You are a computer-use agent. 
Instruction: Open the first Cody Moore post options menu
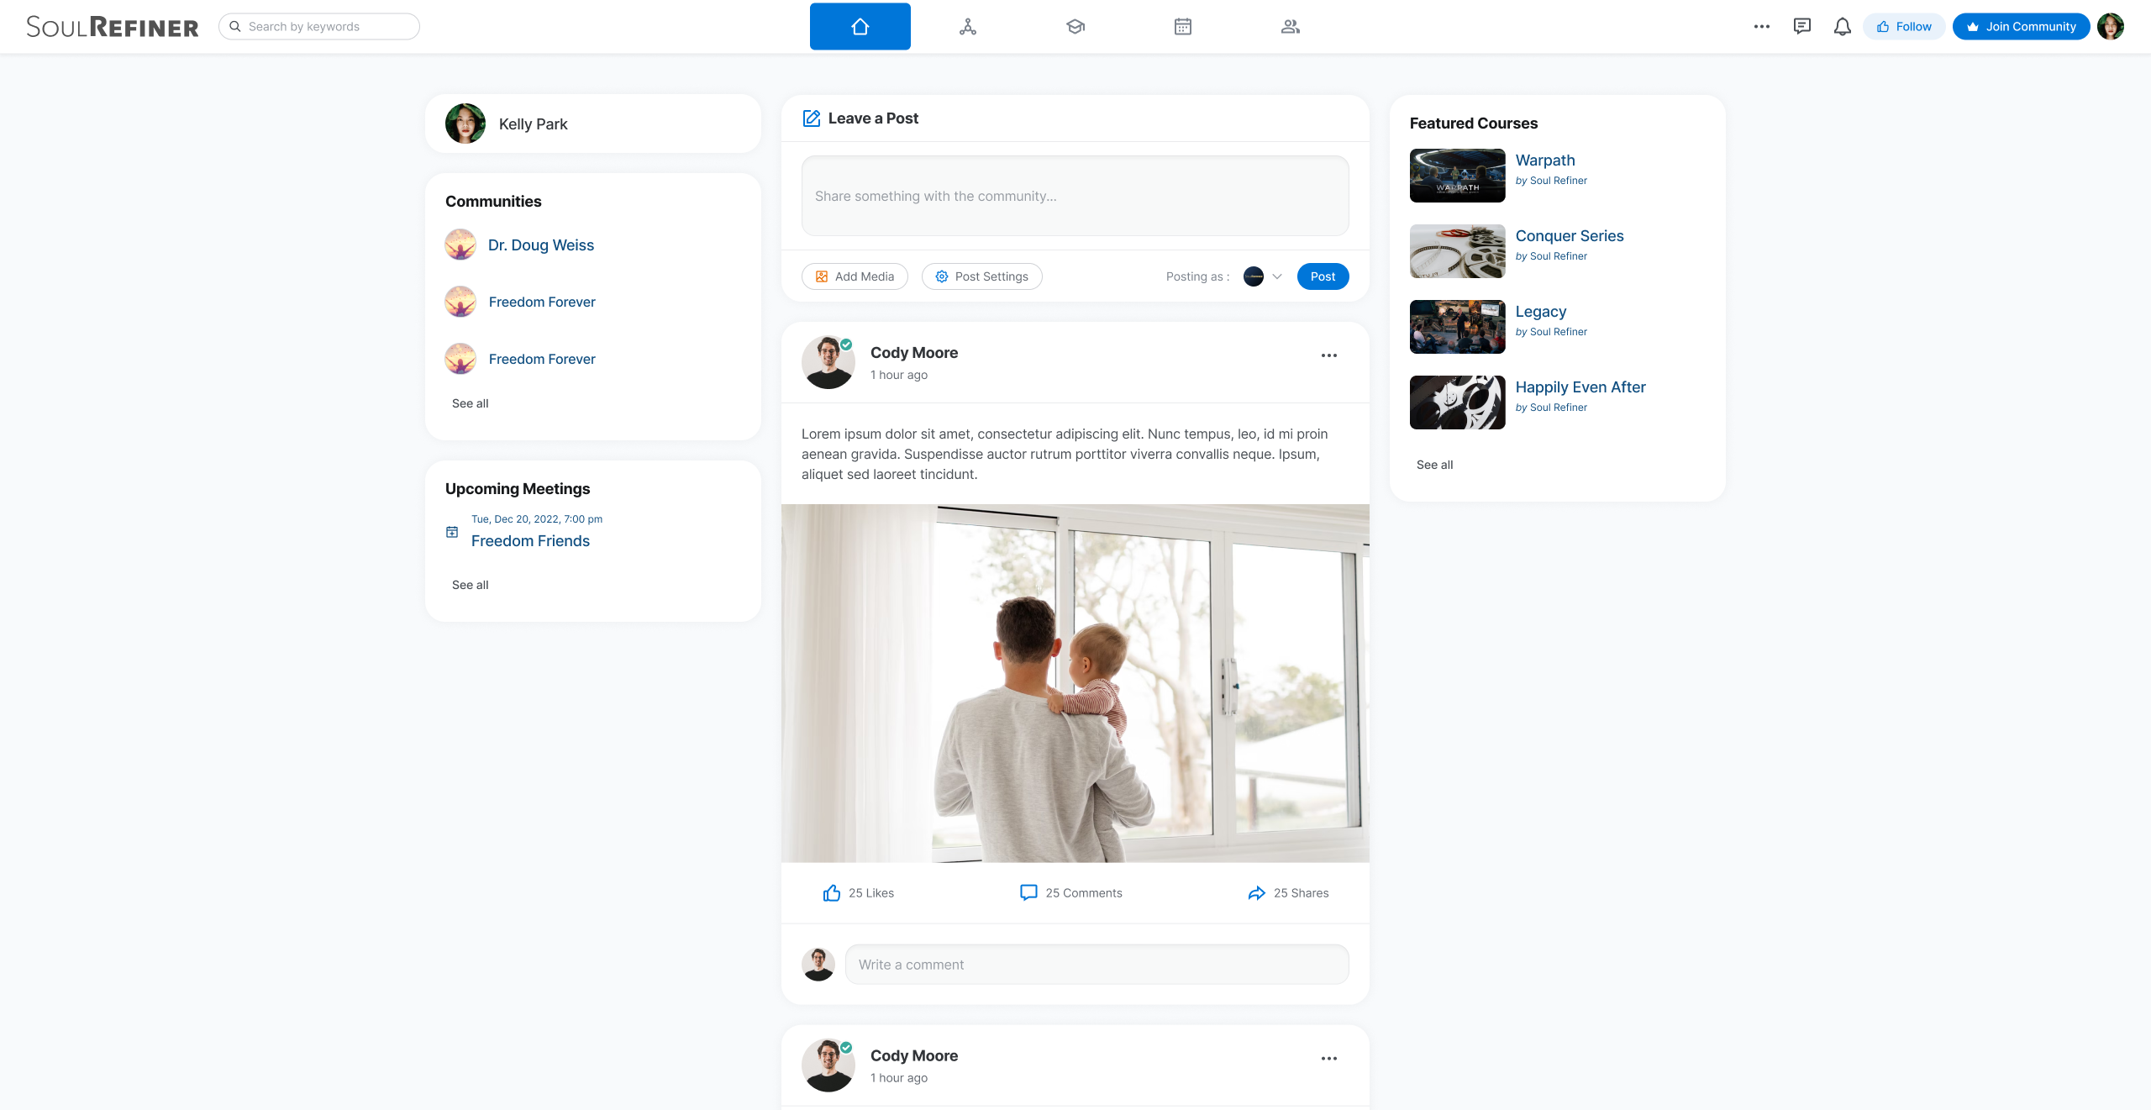coord(1329,355)
